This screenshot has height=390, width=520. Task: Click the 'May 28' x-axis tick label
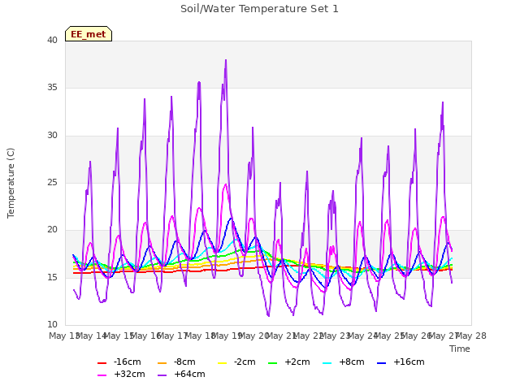(471, 336)
